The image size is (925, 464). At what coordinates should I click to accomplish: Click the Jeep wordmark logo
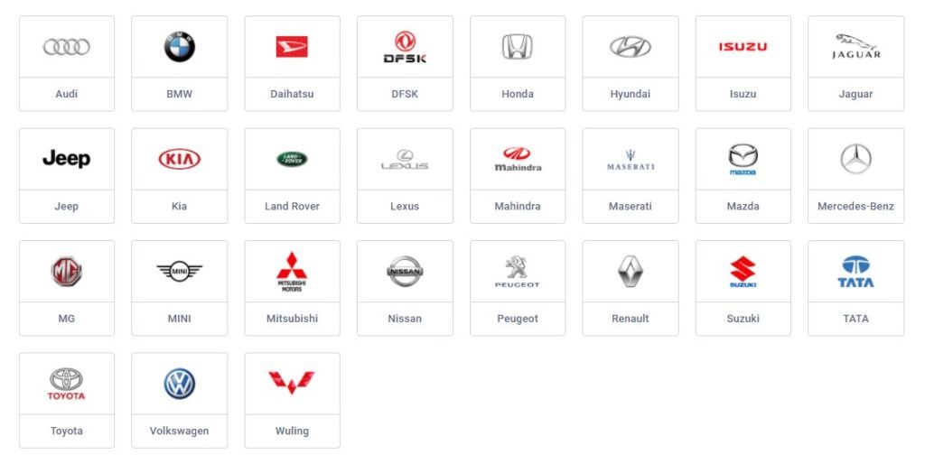[67, 159]
